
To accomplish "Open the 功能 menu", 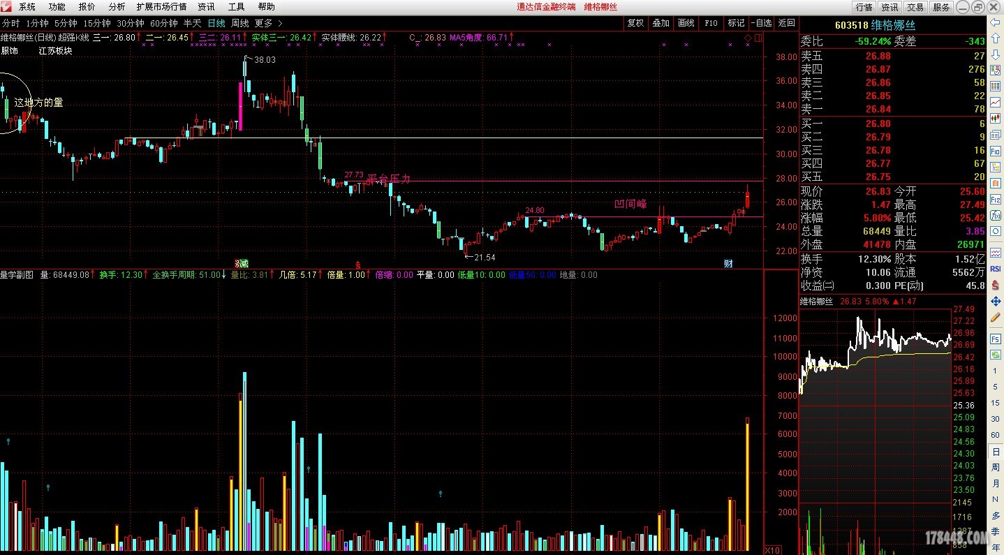I will pyautogui.click(x=57, y=7).
